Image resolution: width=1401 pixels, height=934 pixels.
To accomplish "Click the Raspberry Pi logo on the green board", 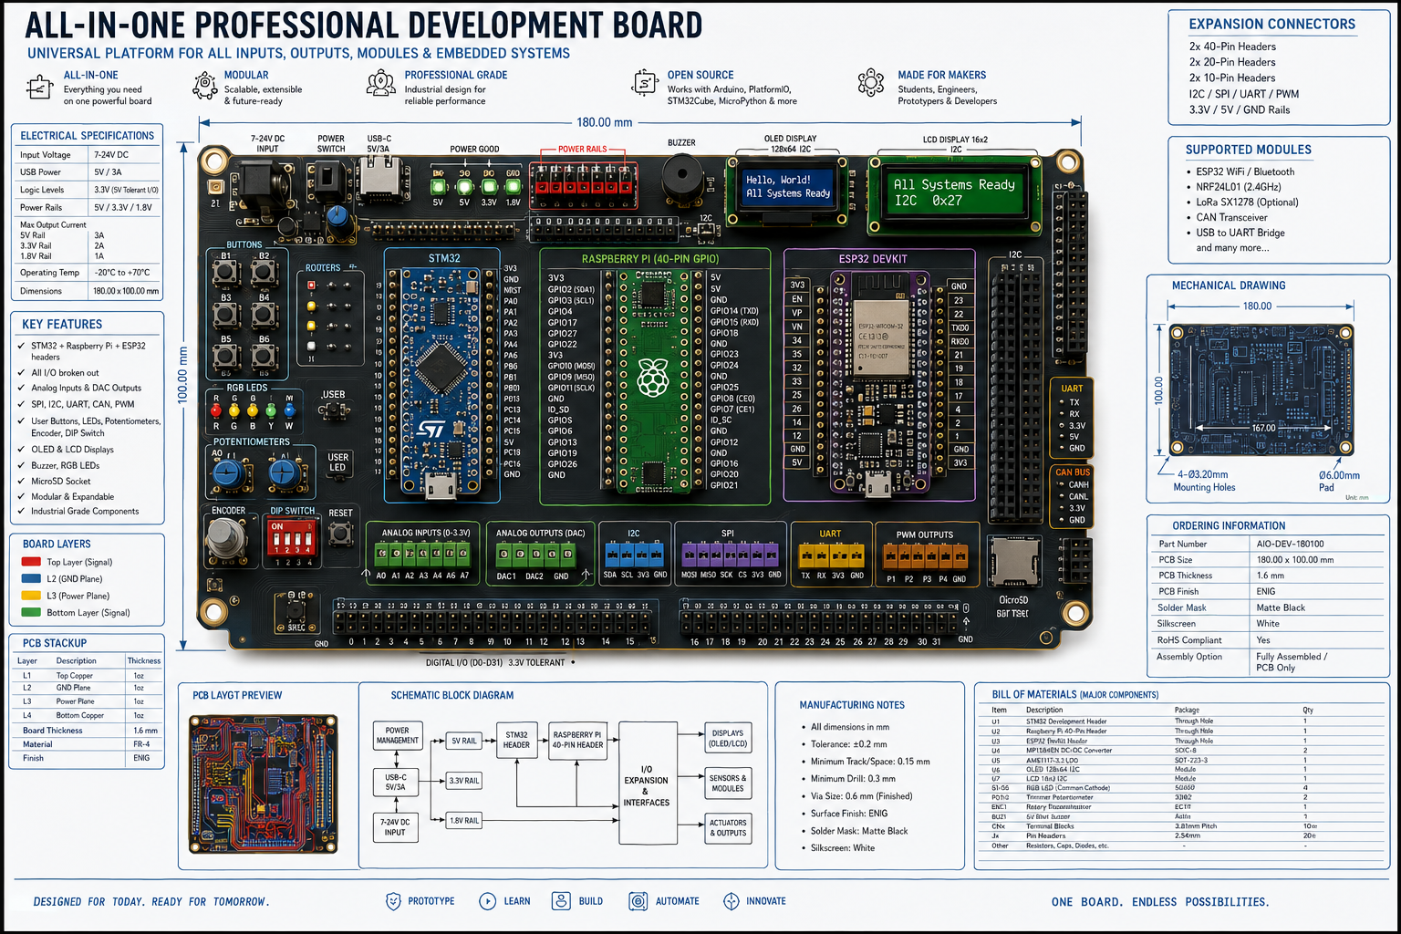I will coord(652,378).
